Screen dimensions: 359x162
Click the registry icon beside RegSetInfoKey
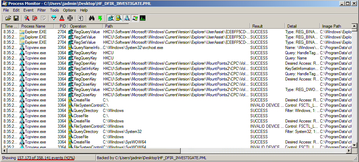click(x=71, y=69)
